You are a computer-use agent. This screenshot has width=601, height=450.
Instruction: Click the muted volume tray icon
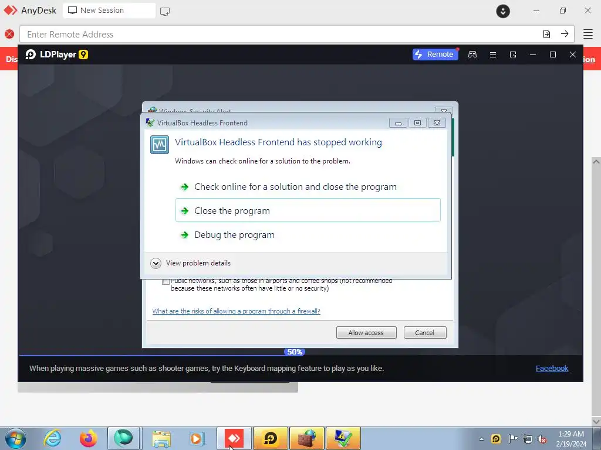click(x=542, y=439)
